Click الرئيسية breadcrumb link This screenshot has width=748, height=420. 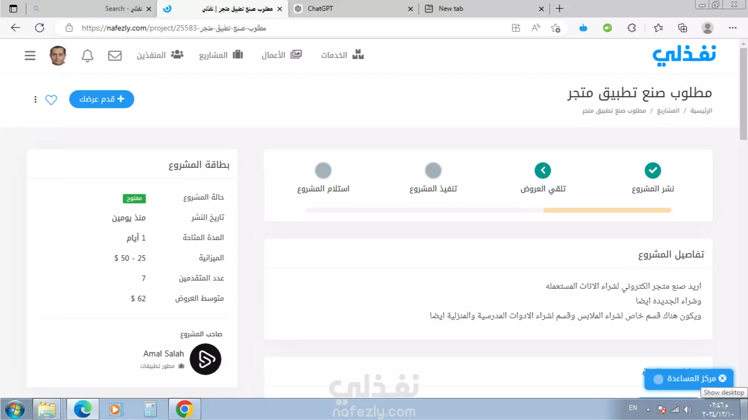click(701, 110)
